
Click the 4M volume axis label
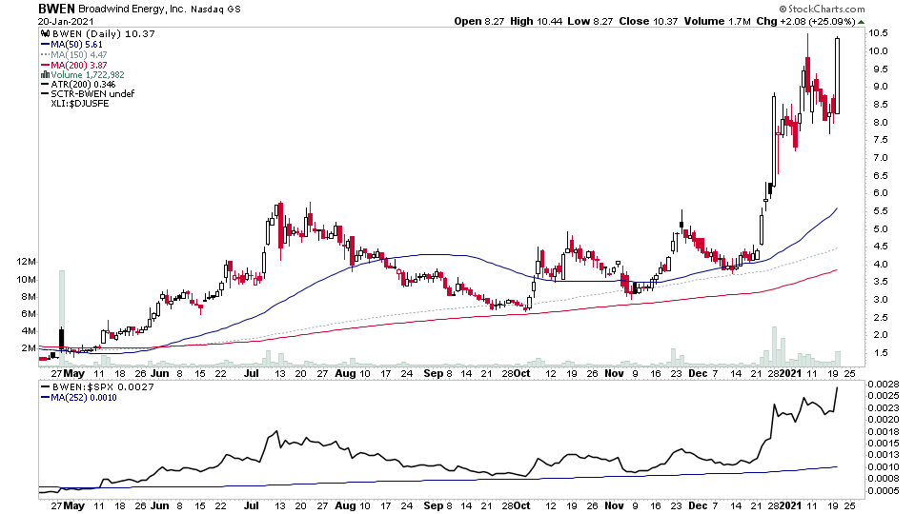pos(29,330)
